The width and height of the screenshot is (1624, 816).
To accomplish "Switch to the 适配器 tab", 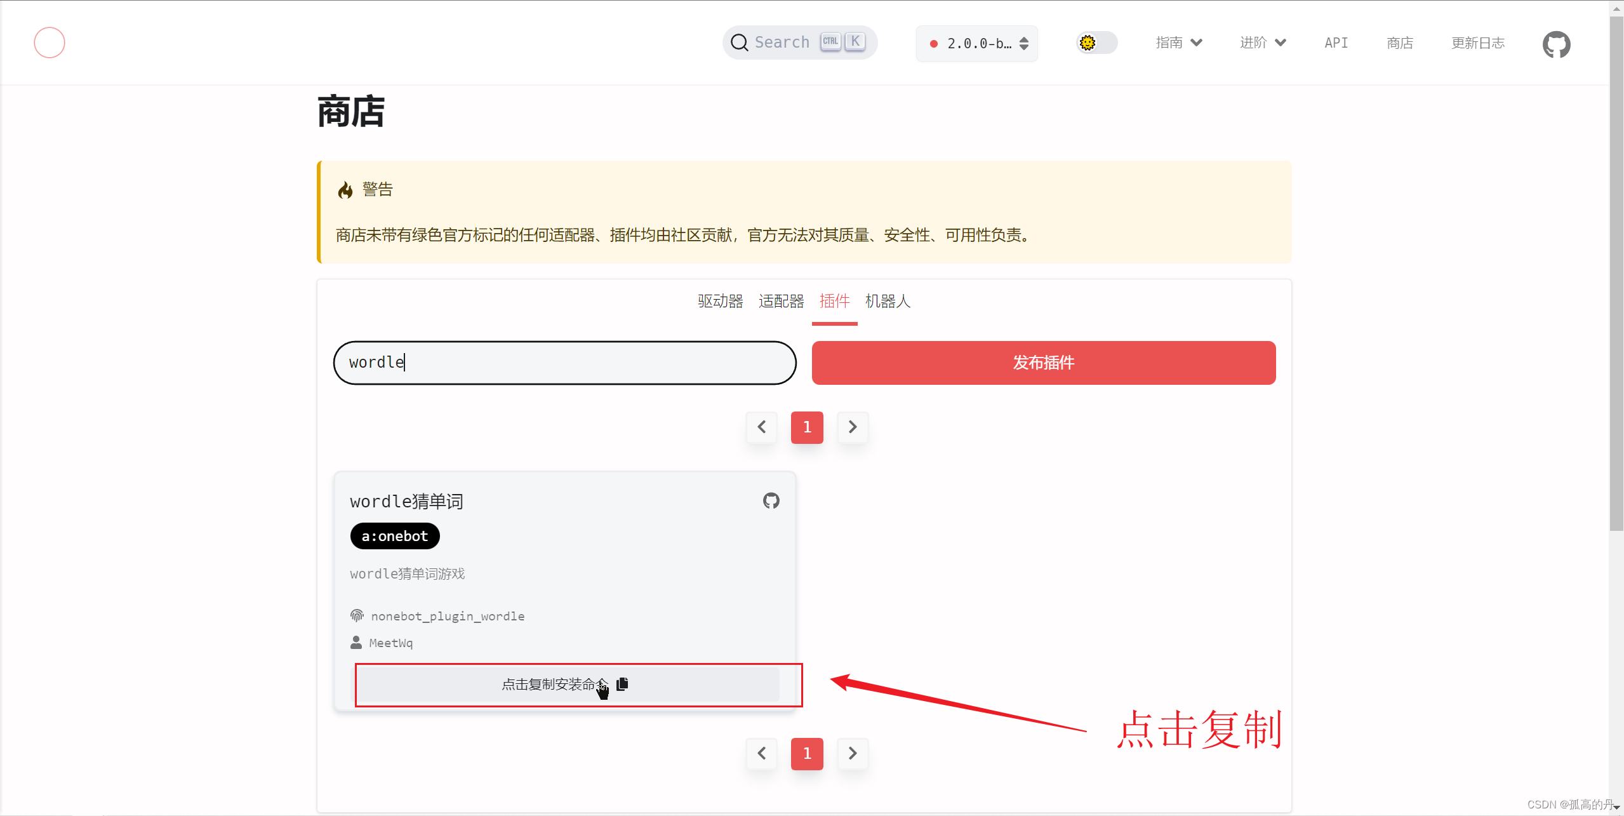I will [x=781, y=301].
